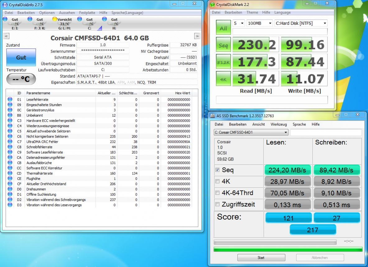Click the CrystalDiskInfo title bar icon
This screenshot has height=267, width=368.
point(5,5)
